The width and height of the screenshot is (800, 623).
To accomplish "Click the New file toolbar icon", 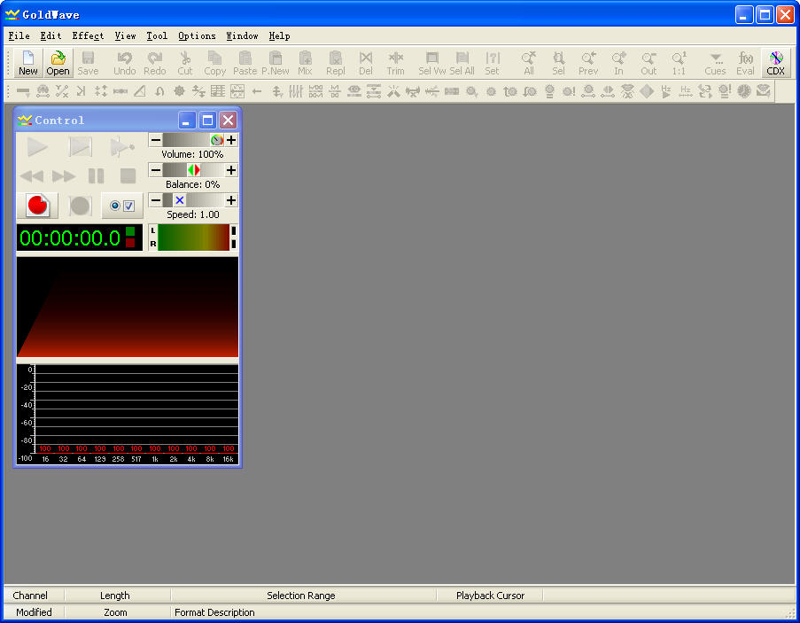I will pos(28,63).
